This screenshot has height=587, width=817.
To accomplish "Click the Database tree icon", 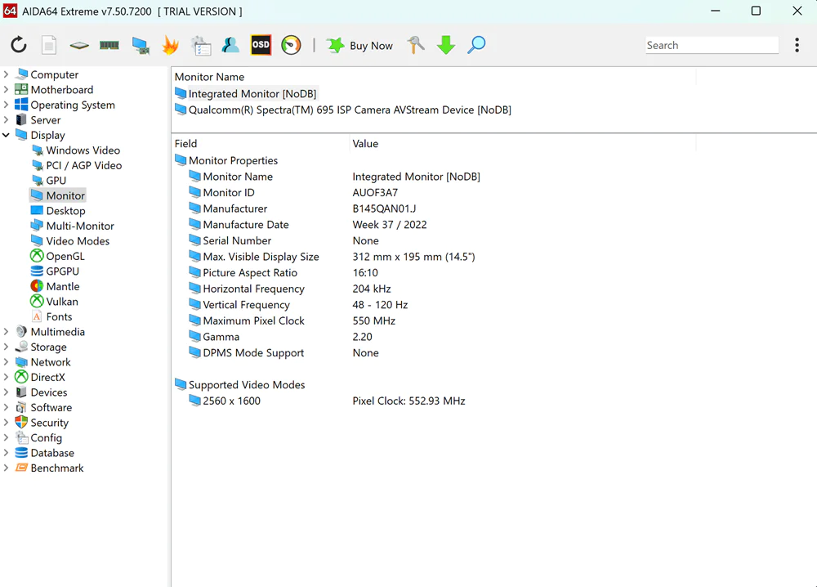I will (x=21, y=452).
